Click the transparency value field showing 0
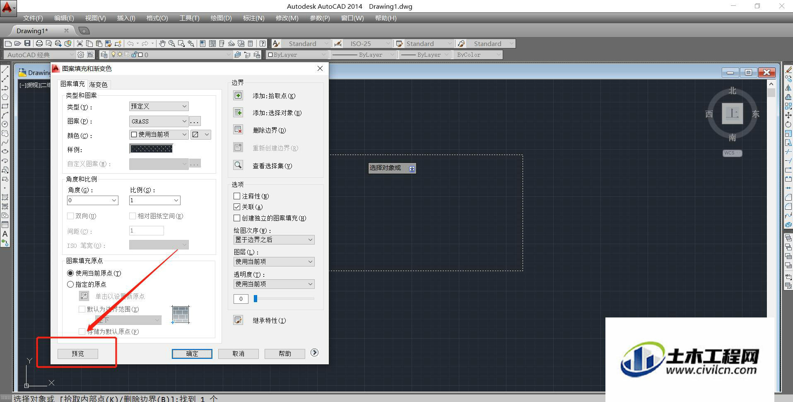The image size is (793, 402). [x=241, y=299]
